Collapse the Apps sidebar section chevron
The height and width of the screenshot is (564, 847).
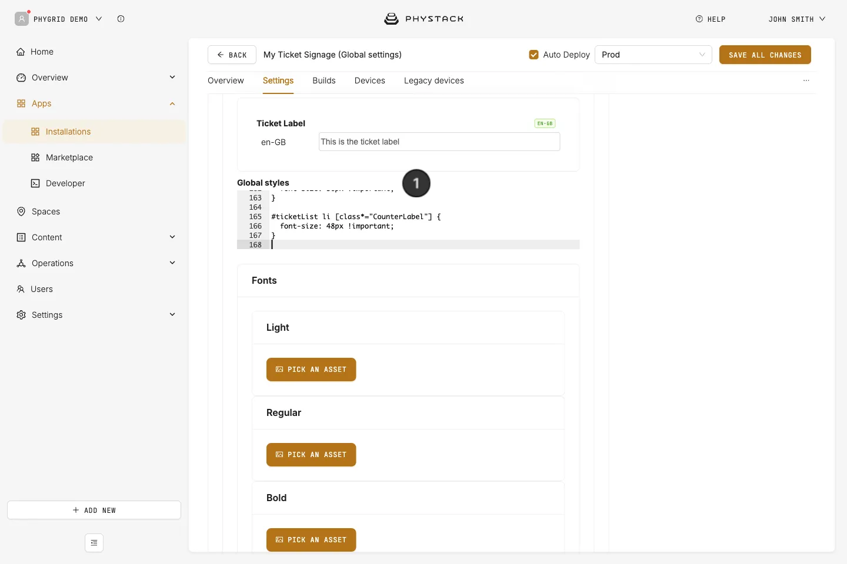pos(172,103)
